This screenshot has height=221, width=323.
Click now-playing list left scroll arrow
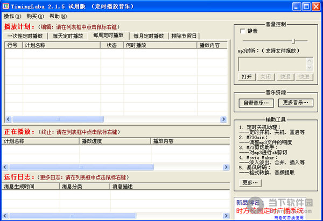coord(5,167)
